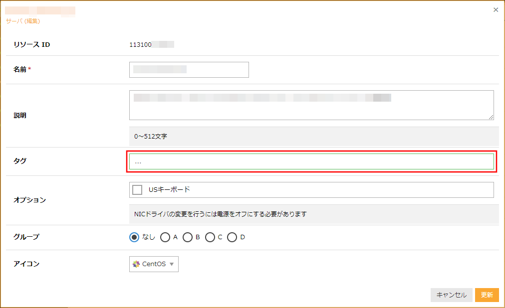The height and width of the screenshot is (308, 505).
Task: Click inside the 説明 text area
Action: [311, 105]
